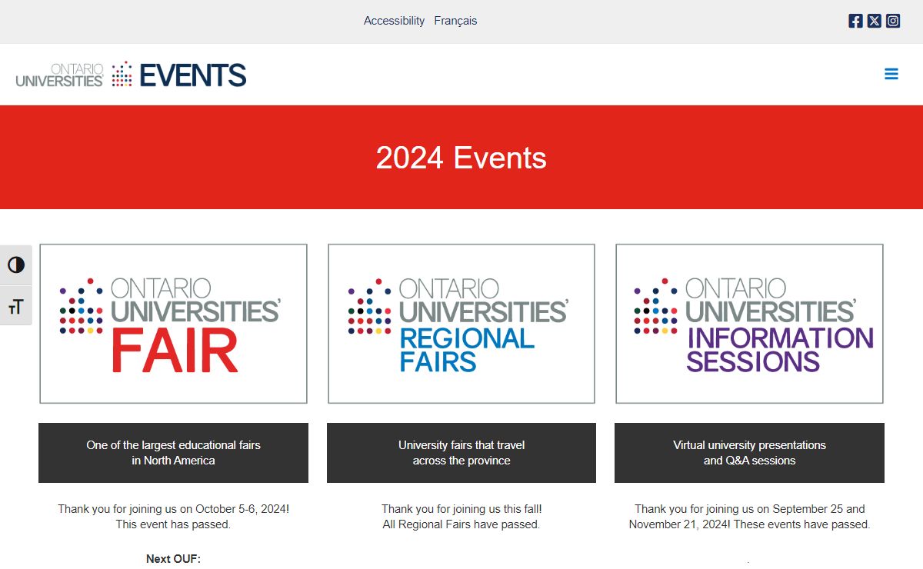Open the Information Sessions image card
923x569 pixels.
point(749,324)
